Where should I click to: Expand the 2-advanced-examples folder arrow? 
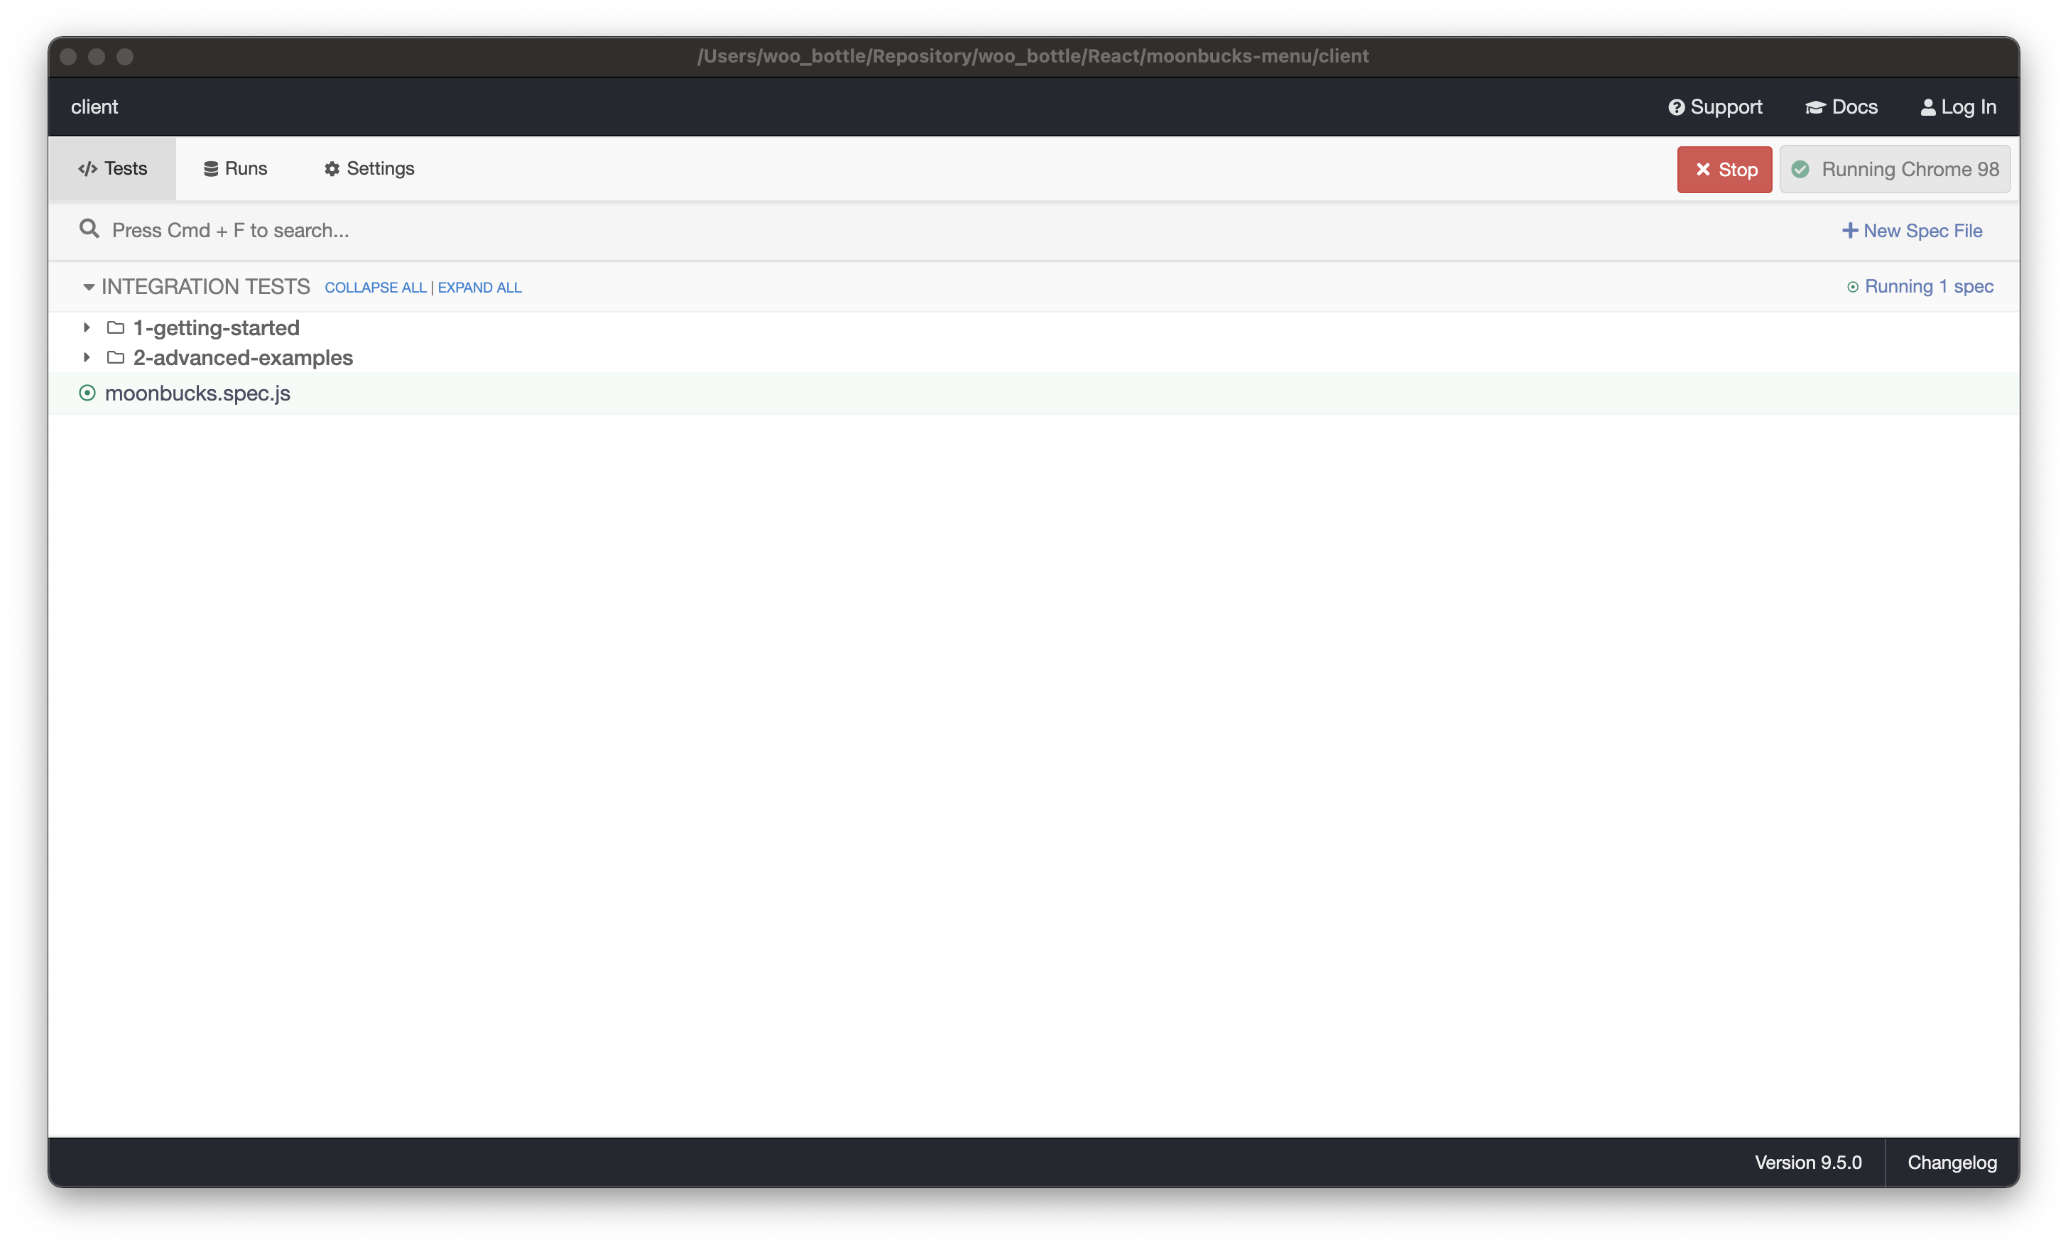(x=87, y=357)
